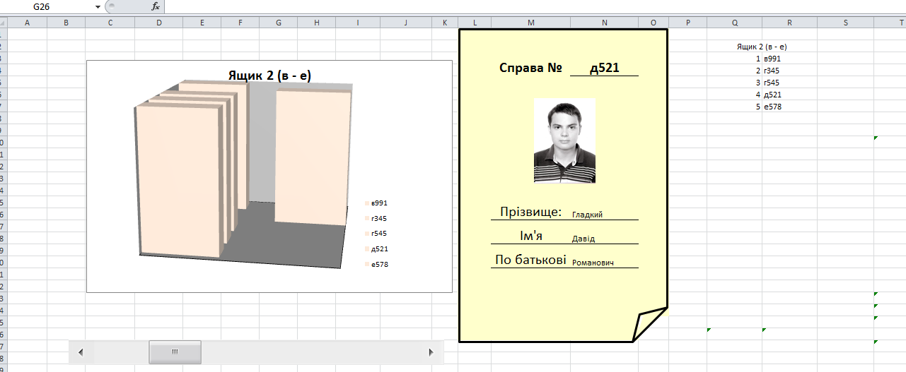This screenshot has width=906, height=372.
Task: Select column M header
Action: (531, 23)
